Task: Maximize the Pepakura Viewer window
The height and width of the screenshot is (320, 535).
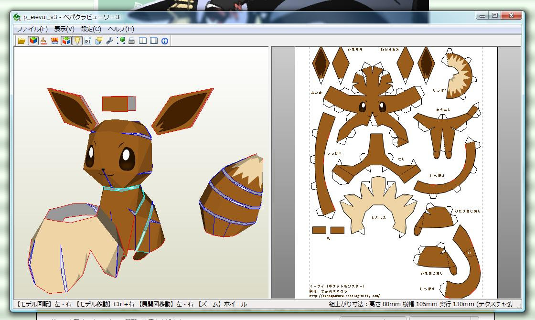Action: [x=494, y=16]
